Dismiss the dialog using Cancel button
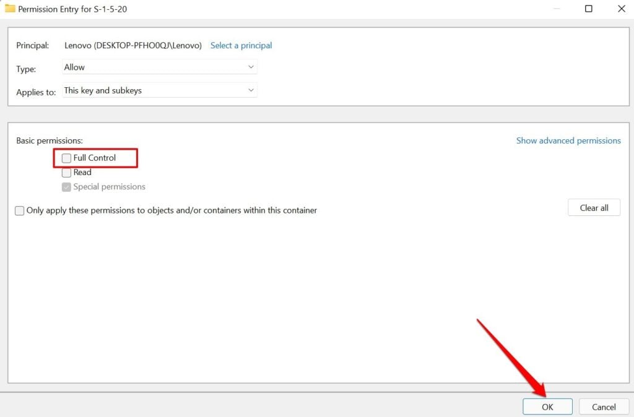The height and width of the screenshot is (417, 634). (604, 407)
